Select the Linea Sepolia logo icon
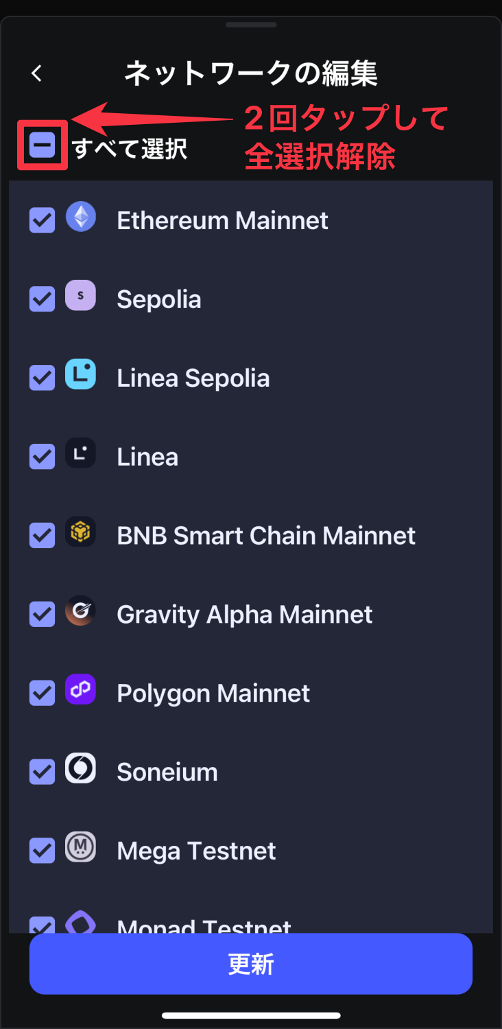 coord(81,375)
